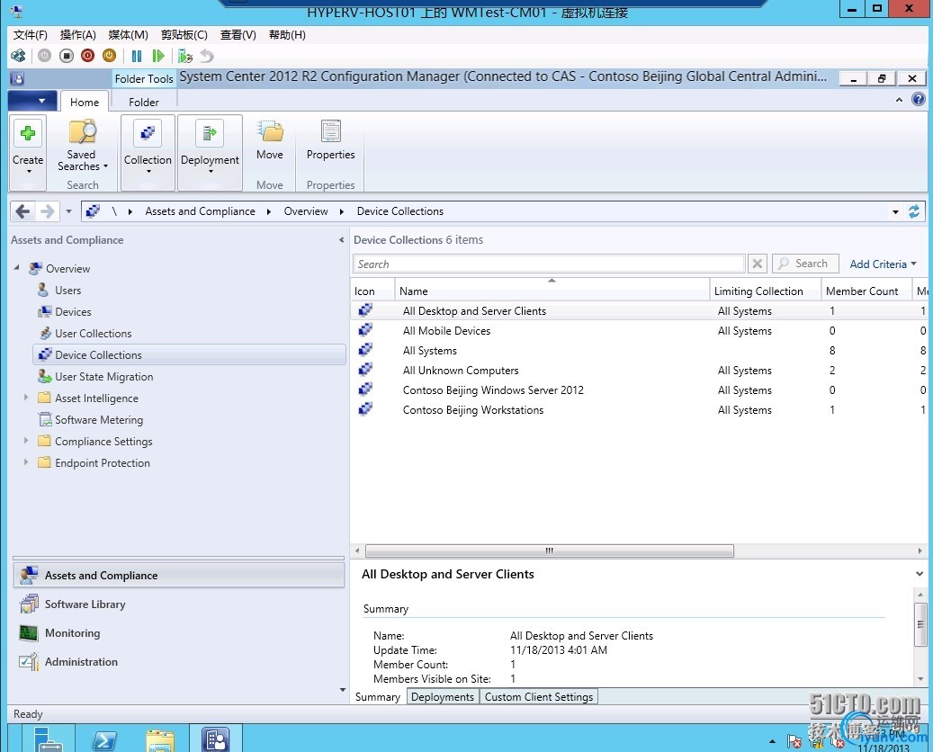Open the Add Criteria dropdown

[x=883, y=264]
